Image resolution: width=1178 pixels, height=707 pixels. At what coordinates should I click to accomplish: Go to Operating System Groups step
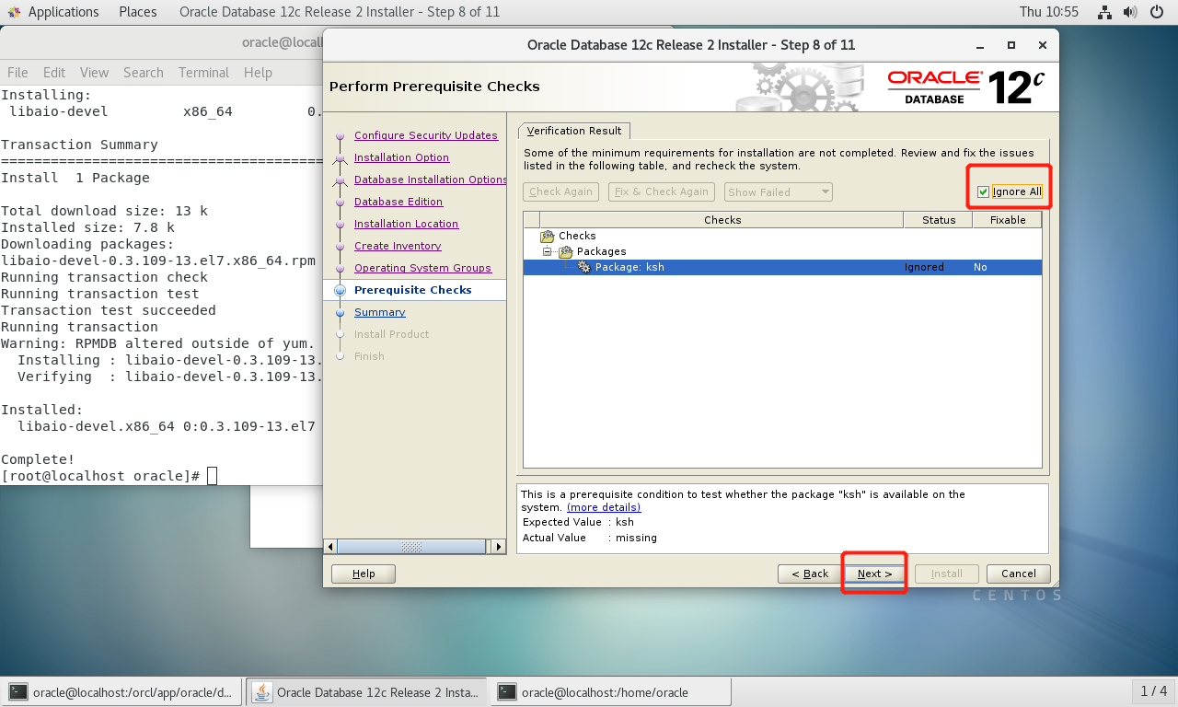pyautogui.click(x=422, y=268)
